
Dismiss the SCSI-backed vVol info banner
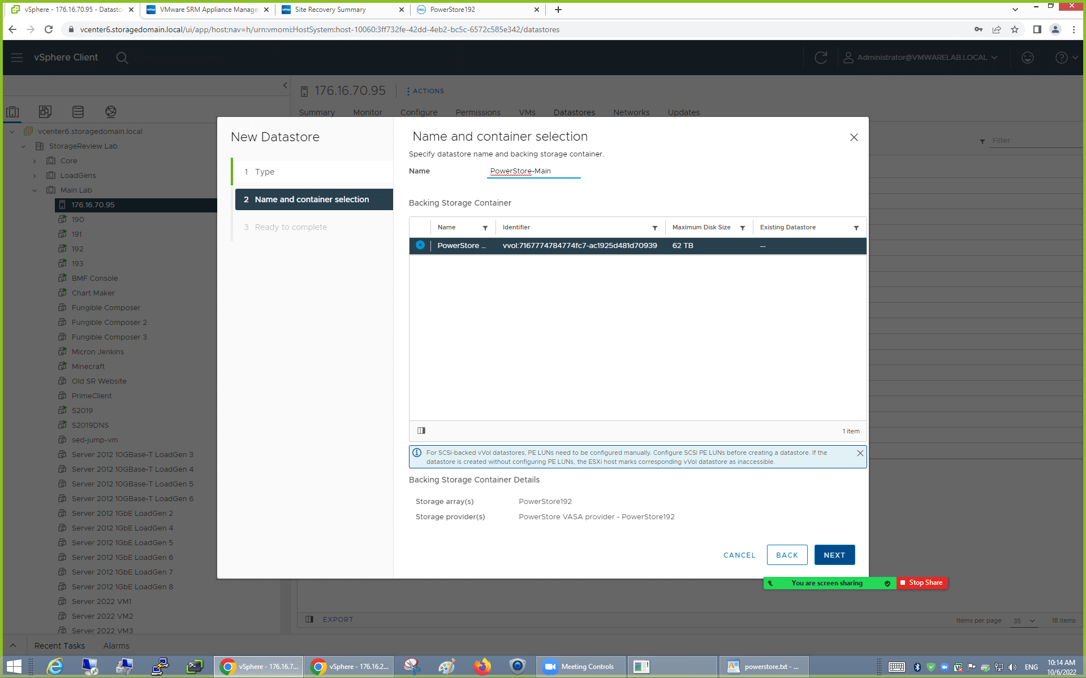[x=860, y=453]
